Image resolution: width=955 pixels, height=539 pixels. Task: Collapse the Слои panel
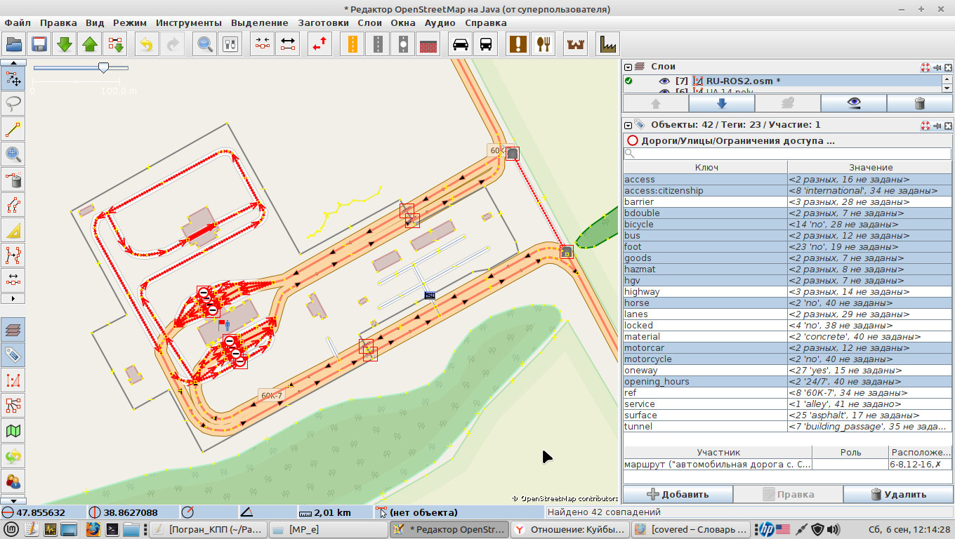628,67
